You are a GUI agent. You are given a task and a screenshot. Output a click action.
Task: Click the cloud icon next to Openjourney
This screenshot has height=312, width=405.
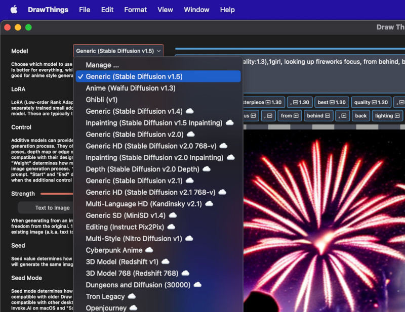tap(134, 308)
